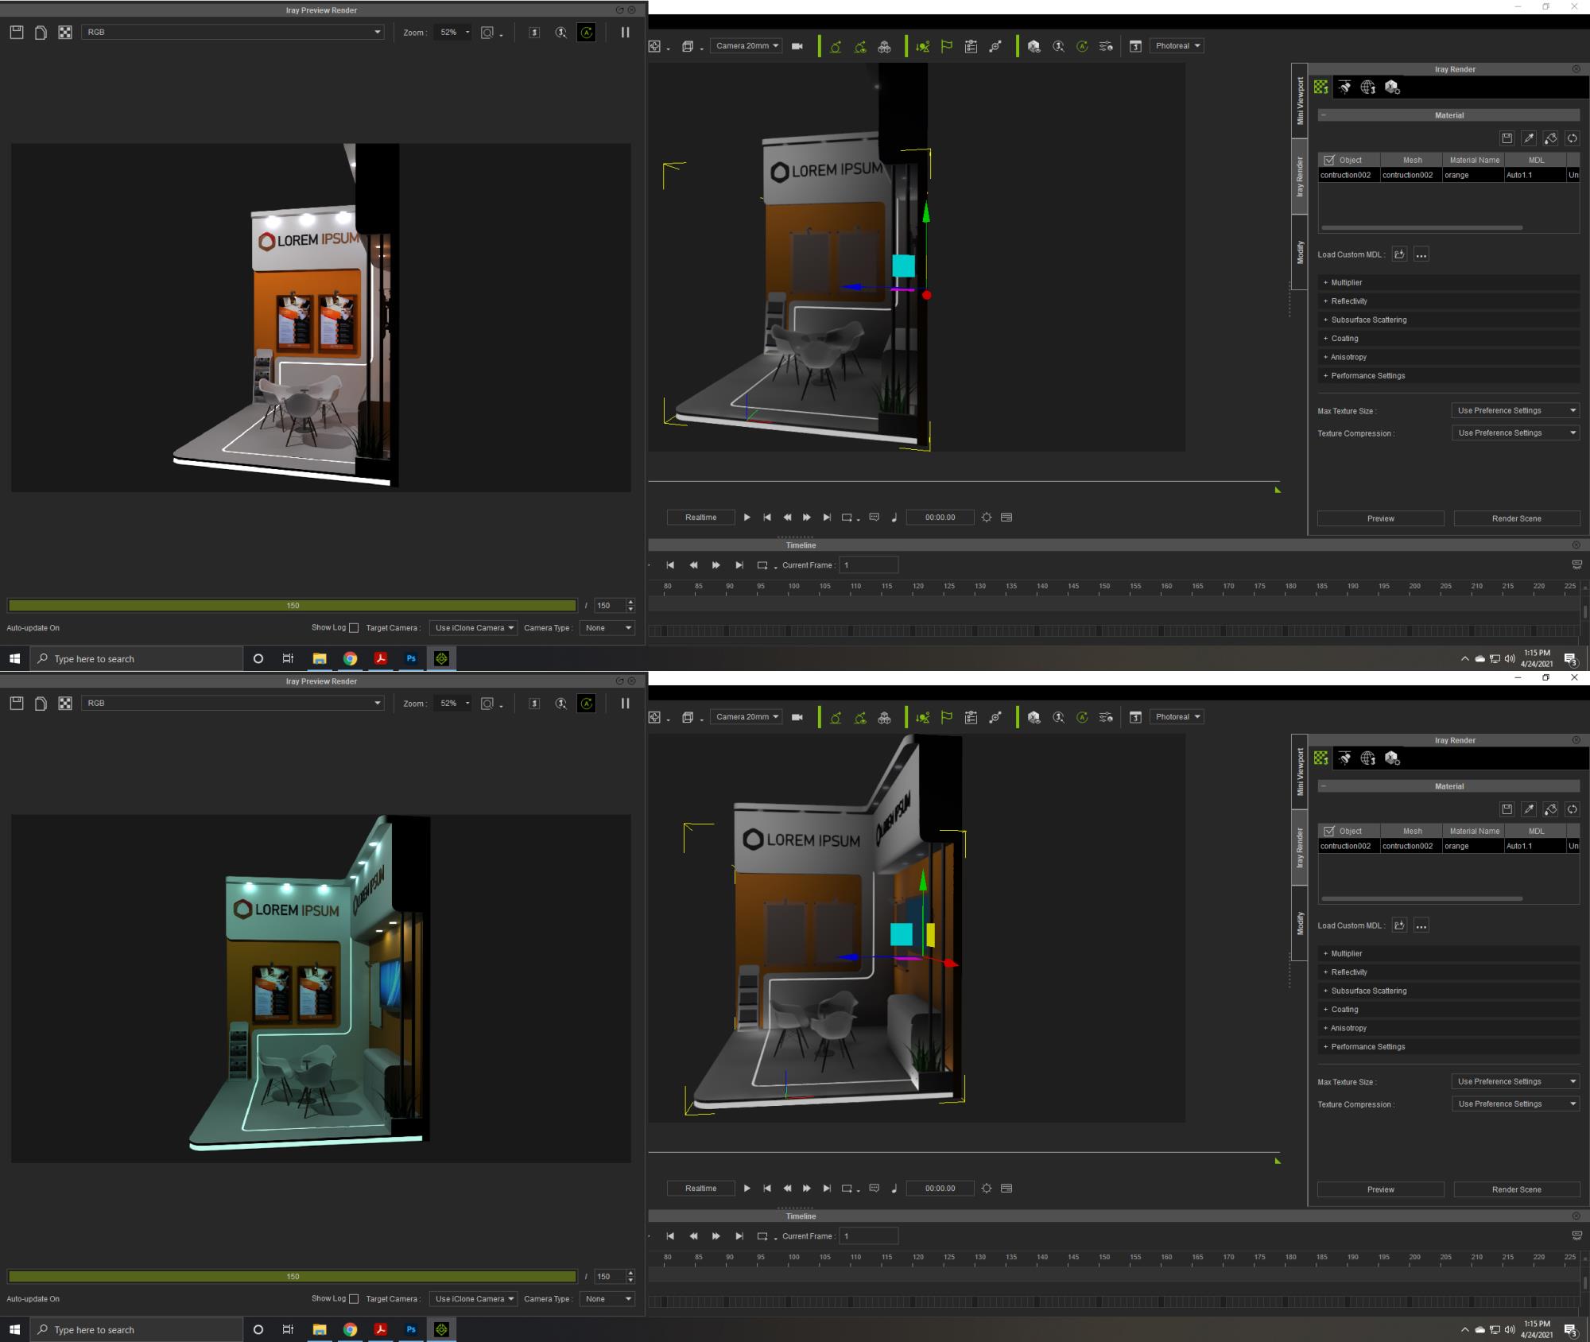Toggle the Show Log checkbox in the bottom screenshot
The height and width of the screenshot is (1342, 1590).
click(354, 1299)
